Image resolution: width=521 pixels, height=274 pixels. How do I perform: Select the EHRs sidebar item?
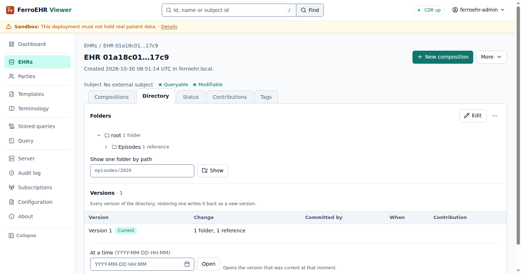(37, 62)
